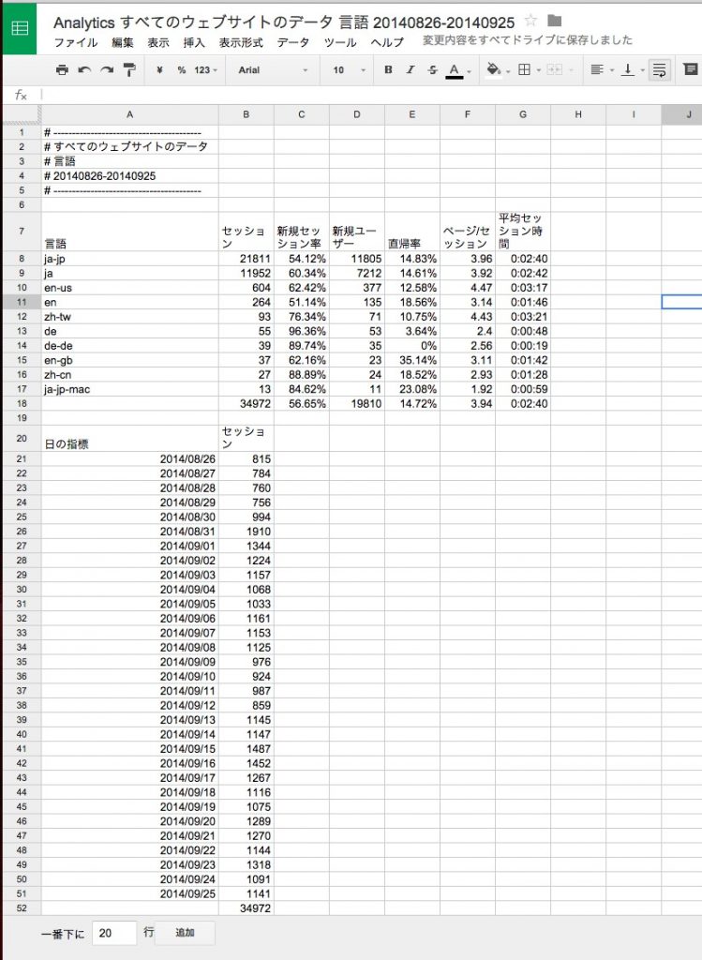Open the borders menu
Screen dimensions: 702x960
pyautogui.click(x=524, y=69)
